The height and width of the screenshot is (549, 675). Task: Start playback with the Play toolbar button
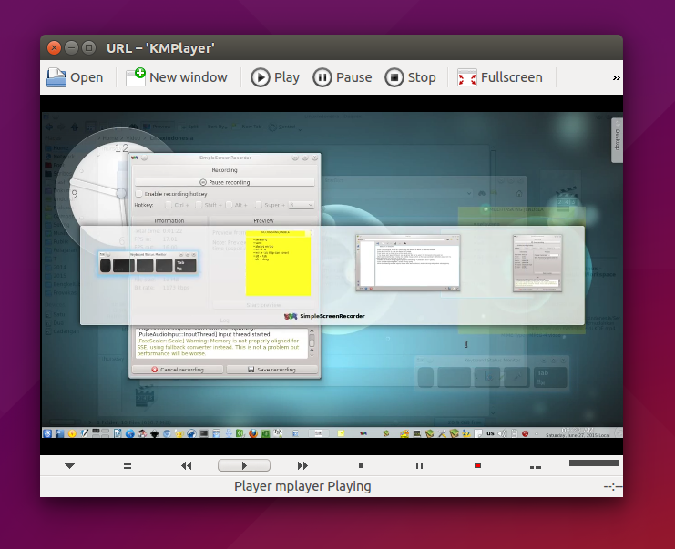(x=275, y=77)
